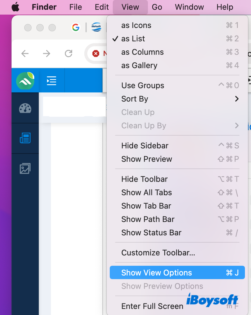The height and width of the screenshot is (315, 251).
Task: Switch view to as Icons
Action: [x=136, y=26]
